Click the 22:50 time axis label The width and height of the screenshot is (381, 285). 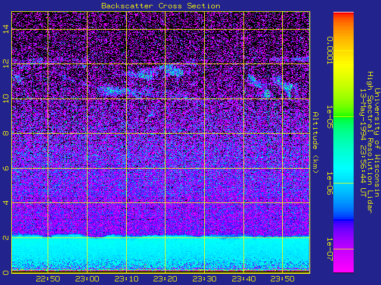click(x=48, y=279)
